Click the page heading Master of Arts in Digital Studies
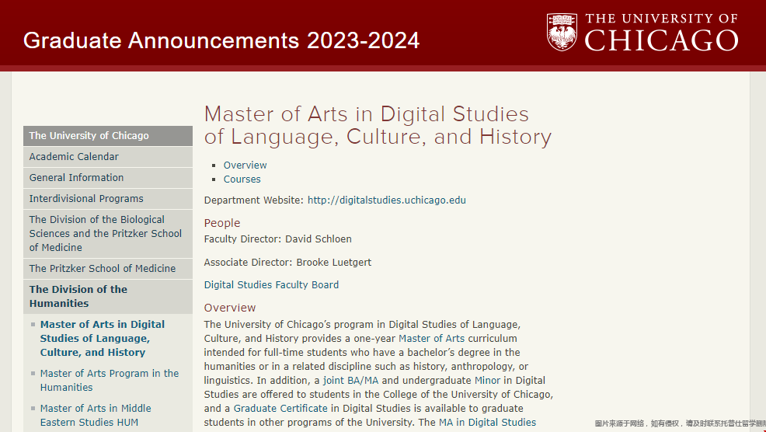The height and width of the screenshot is (432, 766). [x=378, y=125]
